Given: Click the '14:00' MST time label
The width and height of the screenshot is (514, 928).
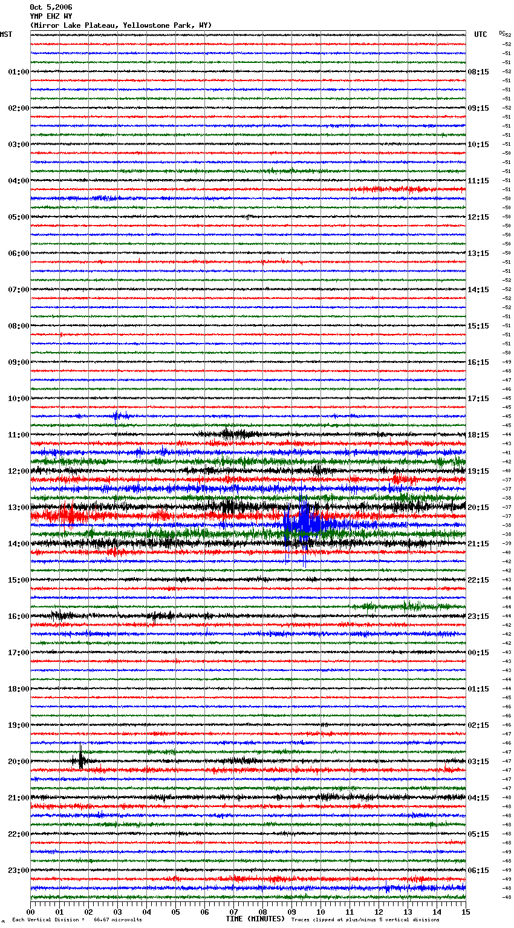Looking at the screenshot, I should coord(19,544).
